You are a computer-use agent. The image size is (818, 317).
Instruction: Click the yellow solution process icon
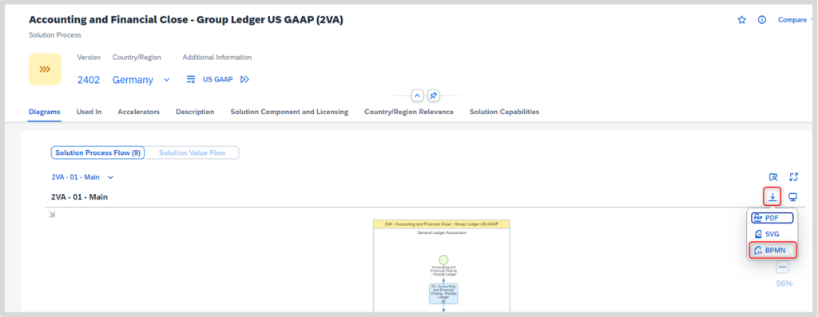45,69
